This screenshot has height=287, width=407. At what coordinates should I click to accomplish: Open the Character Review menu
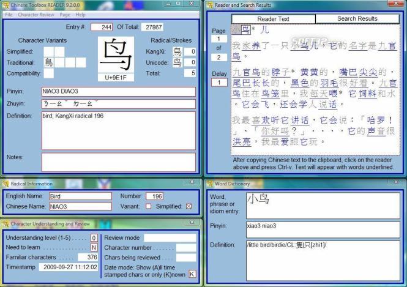36,15
